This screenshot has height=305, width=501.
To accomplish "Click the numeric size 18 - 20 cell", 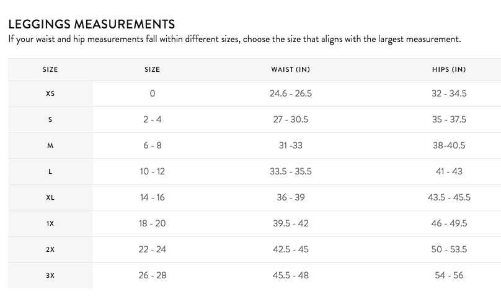I will point(152,223).
